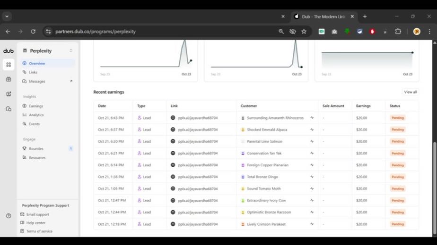Click the Status column header
Image resolution: width=437 pixels, height=245 pixels.
[394, 106]
